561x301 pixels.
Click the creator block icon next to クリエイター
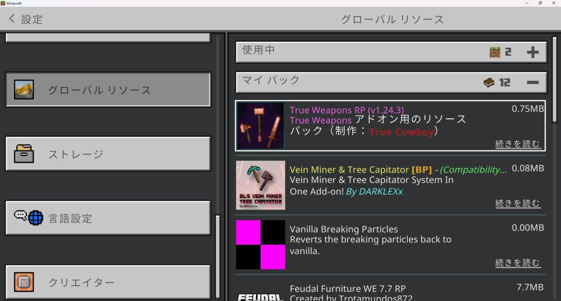24,283
